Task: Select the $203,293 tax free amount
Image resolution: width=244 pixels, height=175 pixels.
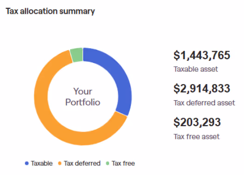Action: pos(197,122)
